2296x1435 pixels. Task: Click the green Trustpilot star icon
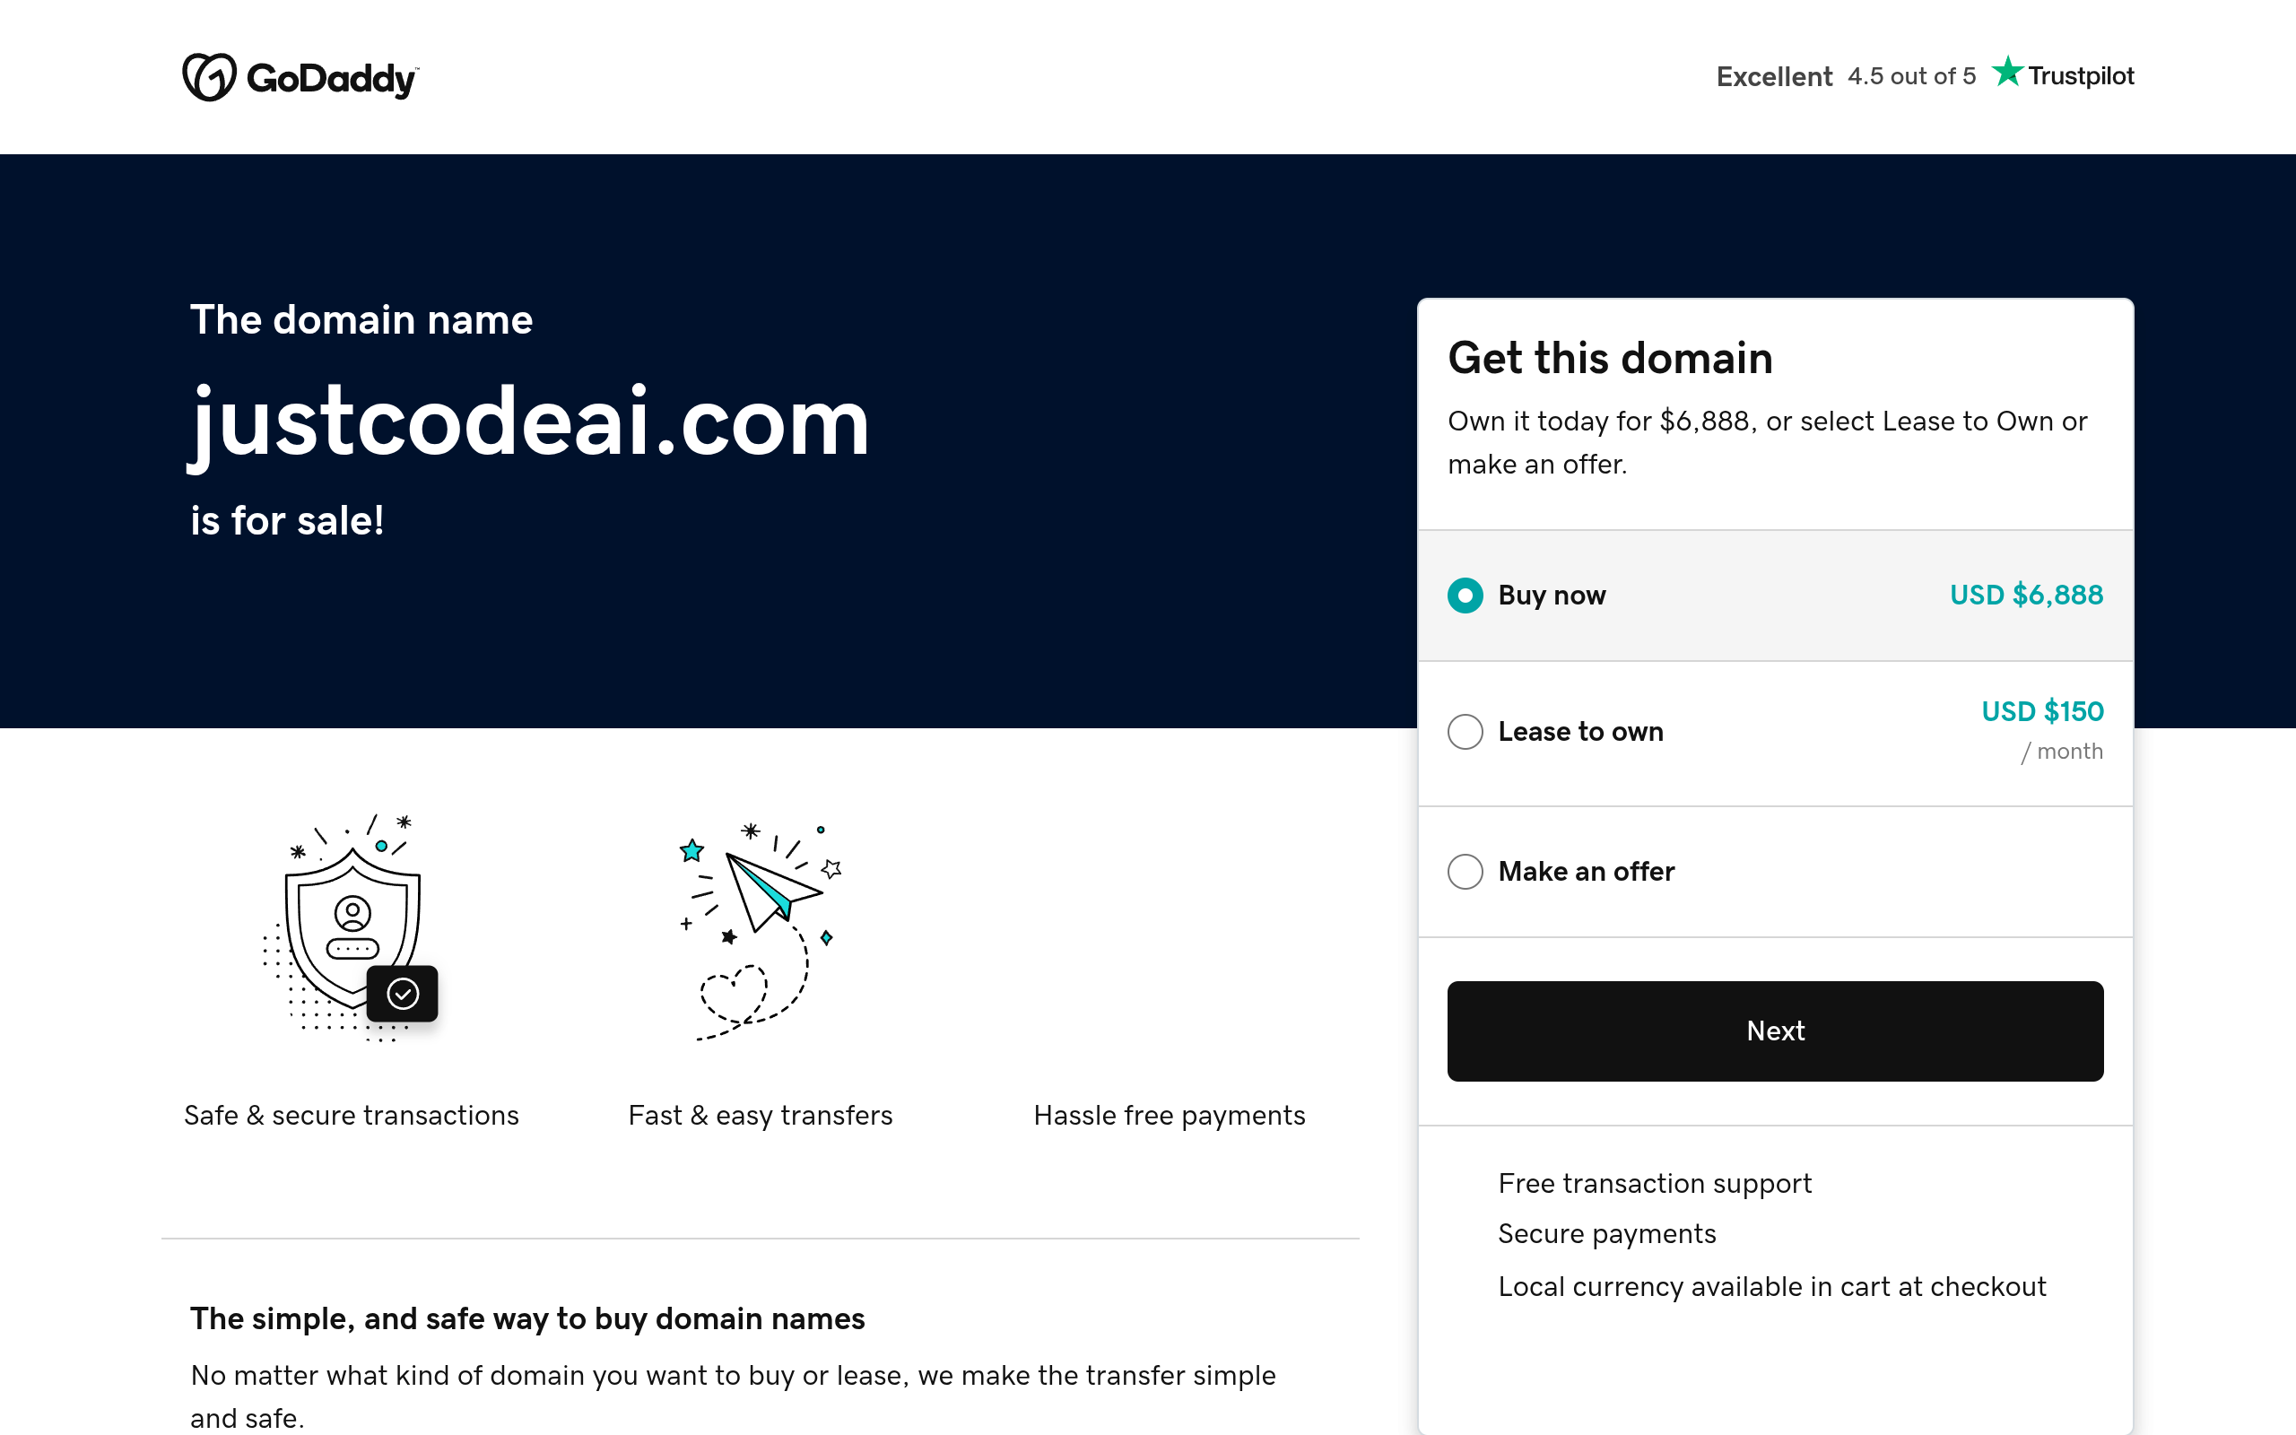point(2006,72)
